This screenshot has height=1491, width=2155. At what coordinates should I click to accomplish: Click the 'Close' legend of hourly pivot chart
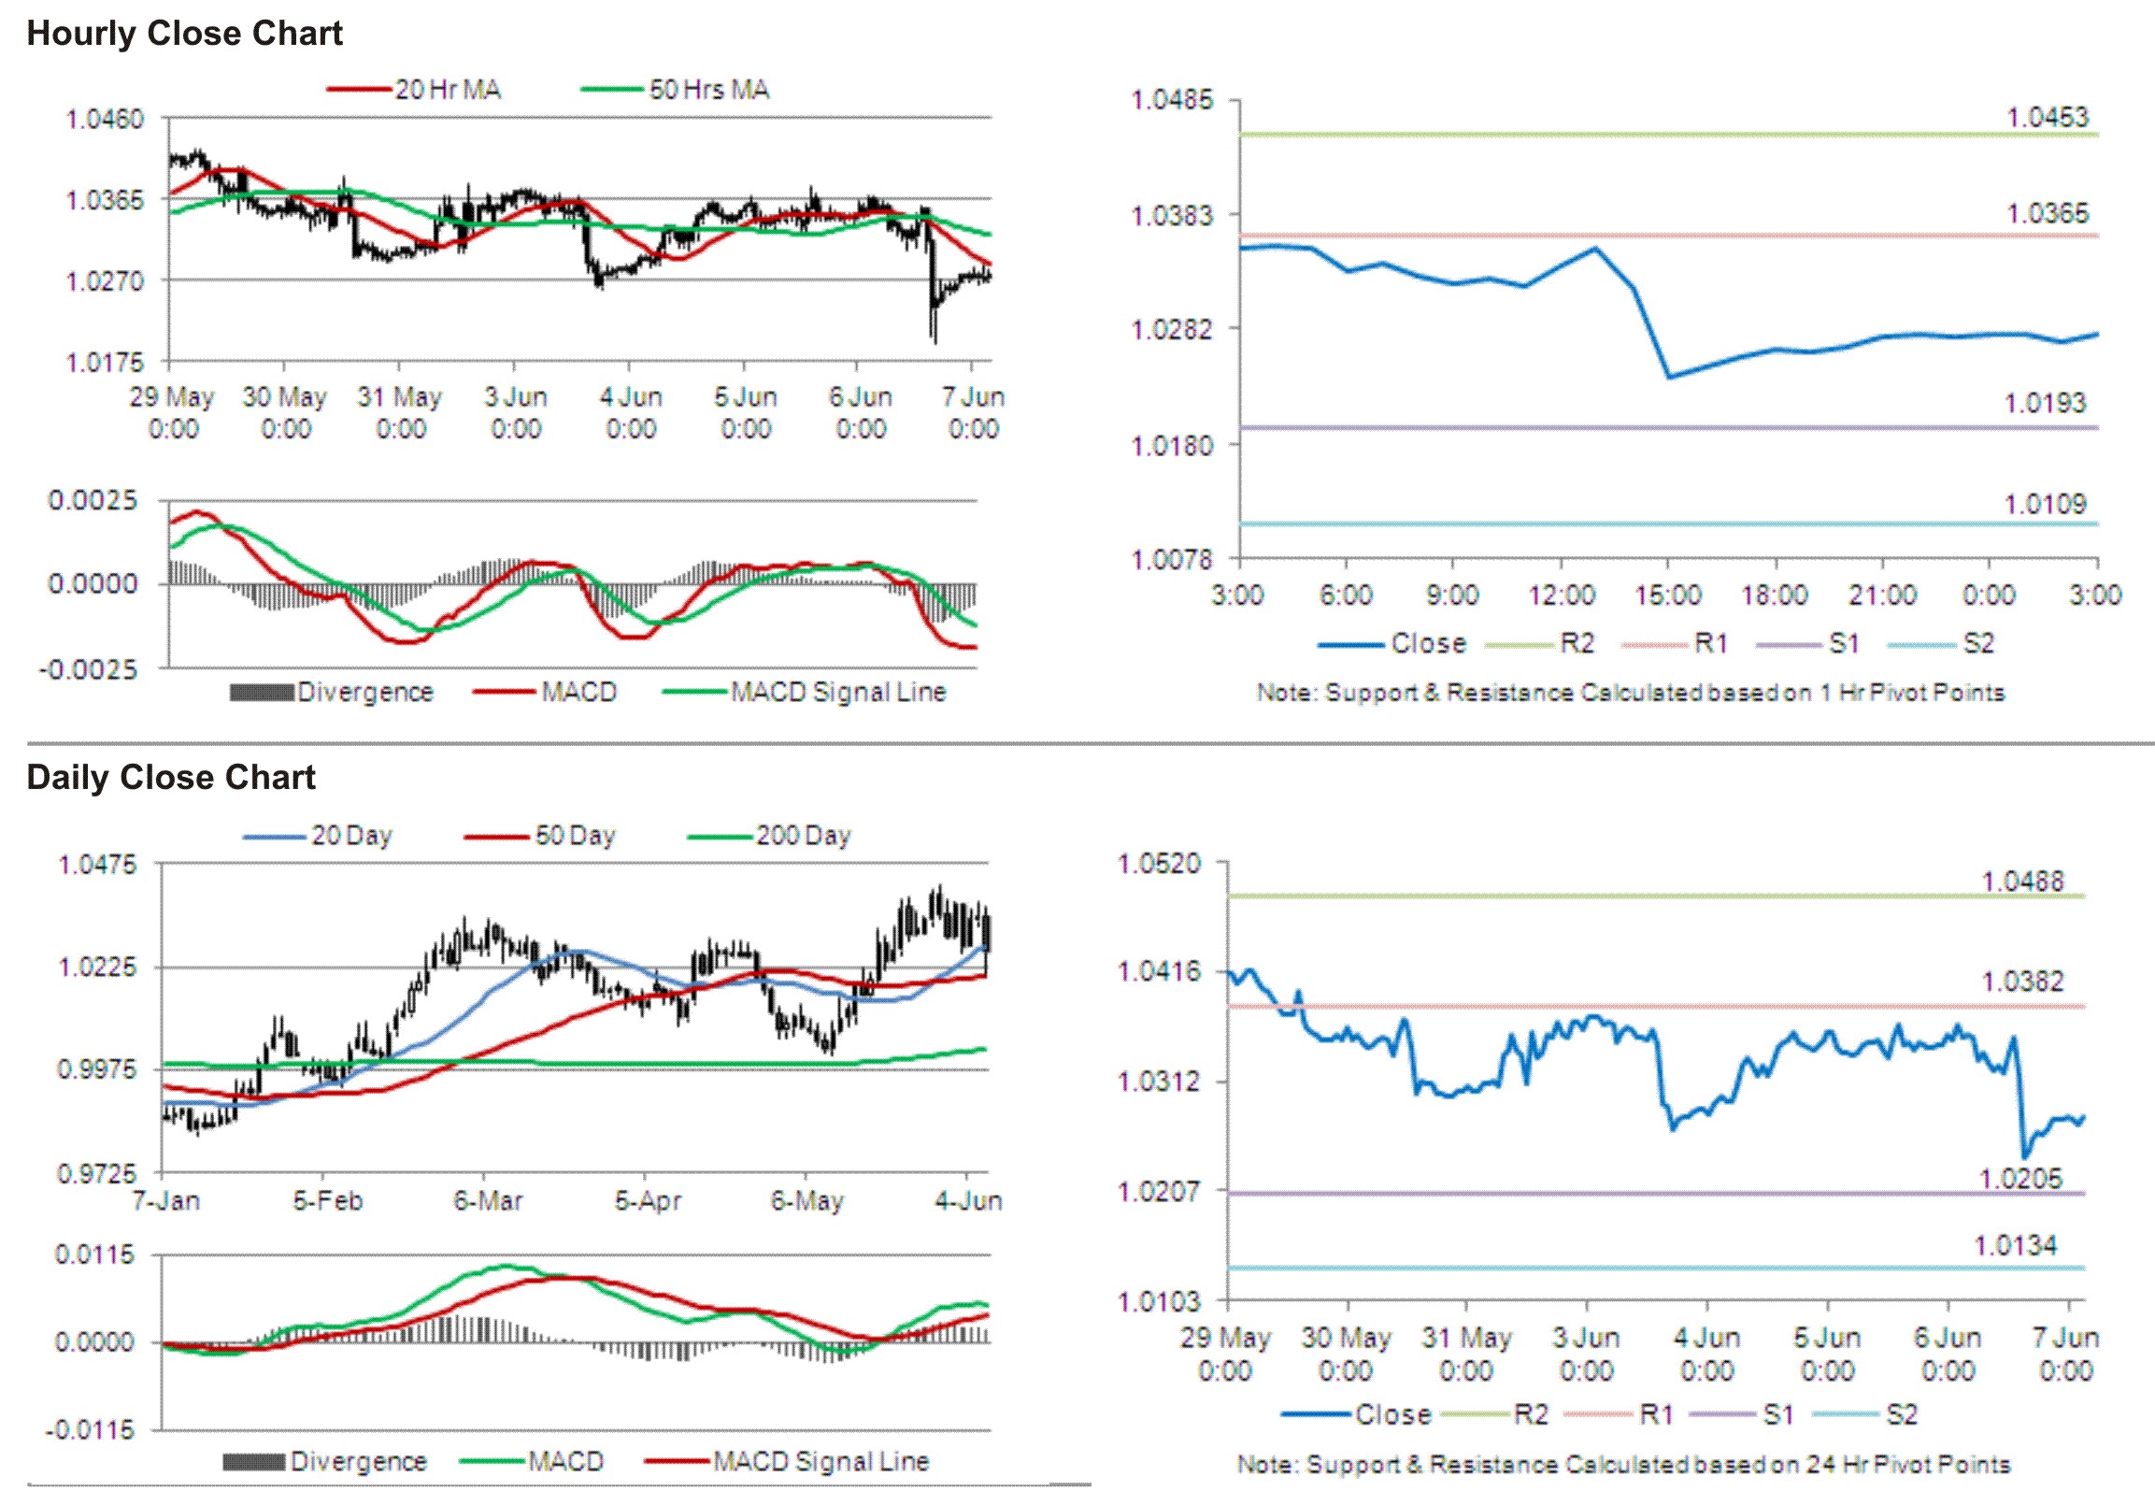(1392, 644)
